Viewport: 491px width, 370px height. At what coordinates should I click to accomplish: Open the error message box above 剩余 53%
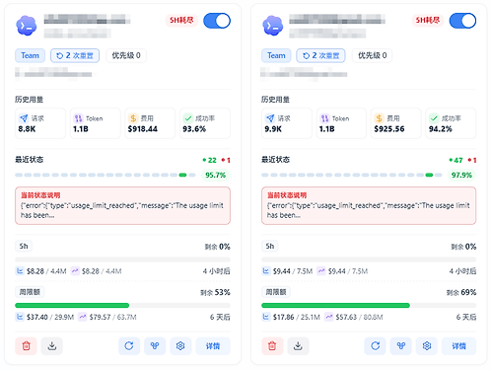tap(122, 206)
